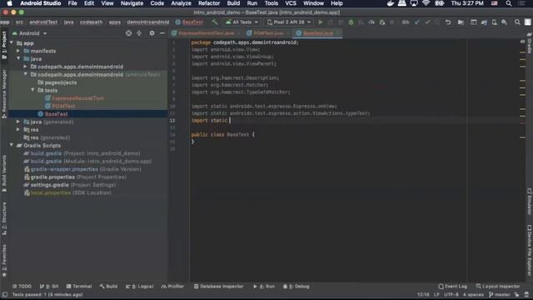Toggle the Gradle side panel
Viewport: 533px width, 300px height.
[530, 42]
